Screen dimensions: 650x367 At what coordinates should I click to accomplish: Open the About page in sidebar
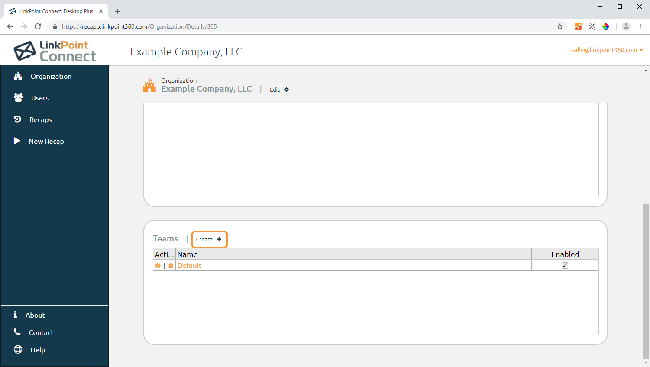click(35, 315)
